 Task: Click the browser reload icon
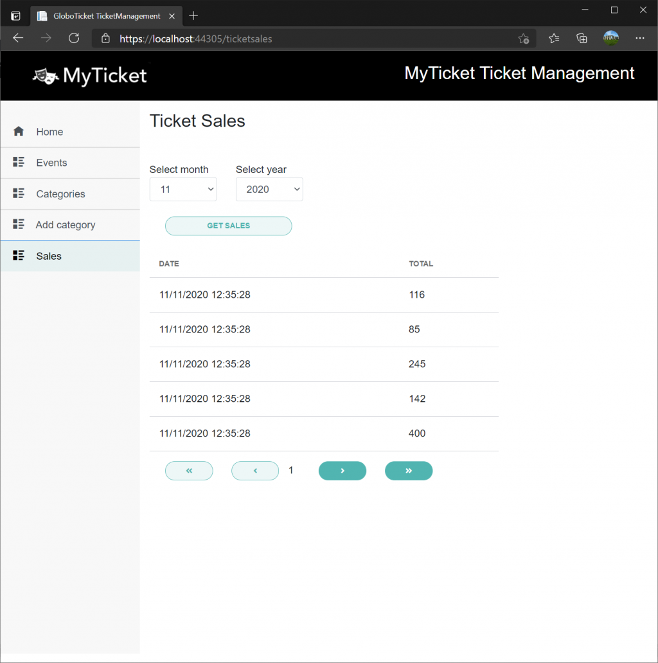tap(74, 38)
